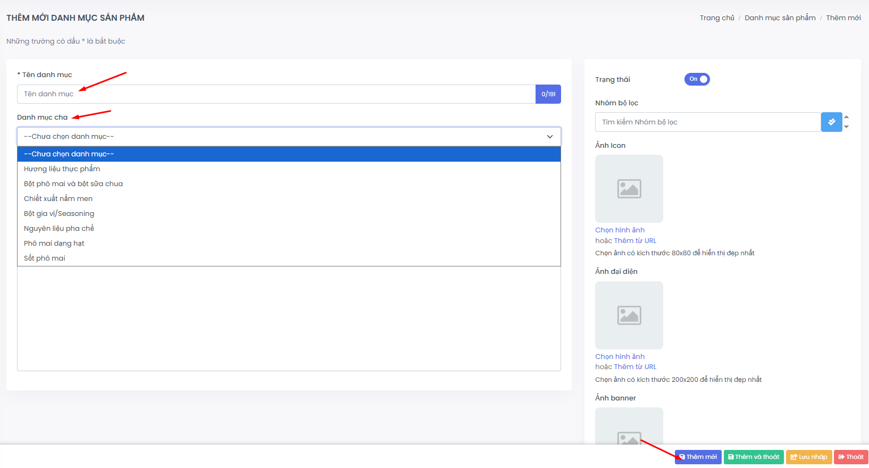Collapse the Danh mục cha dropdown
This screenshot has width=869, height=468.
(549, 137)
